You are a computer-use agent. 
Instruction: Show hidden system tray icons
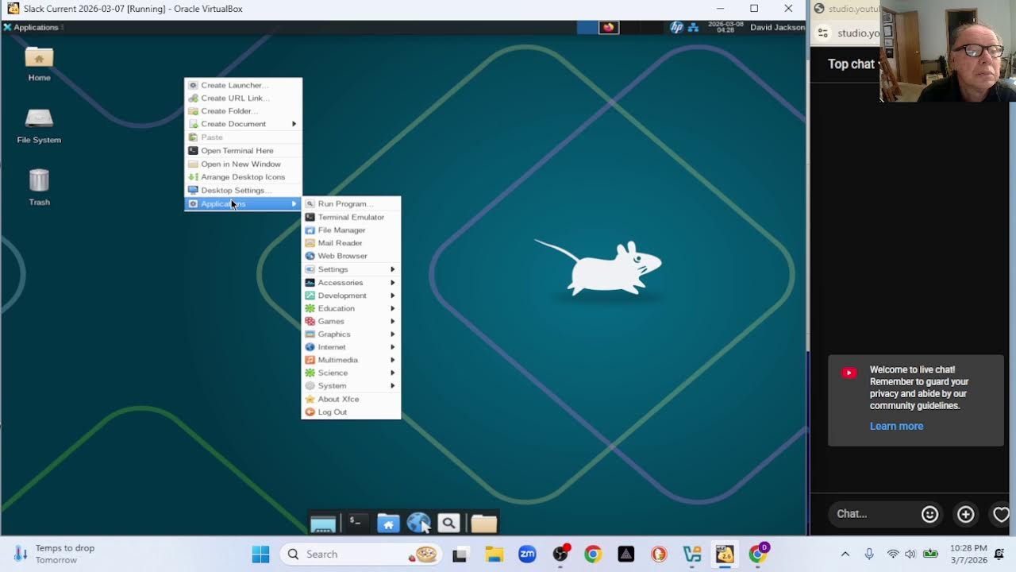845,555
